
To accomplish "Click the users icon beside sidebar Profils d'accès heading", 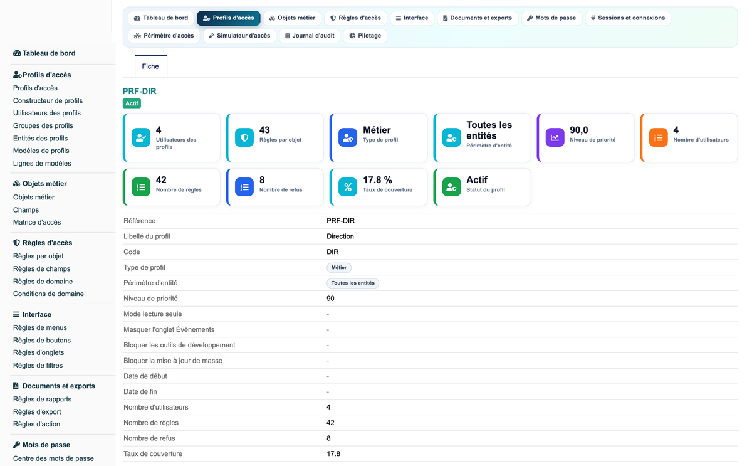I will click(18, 75).
